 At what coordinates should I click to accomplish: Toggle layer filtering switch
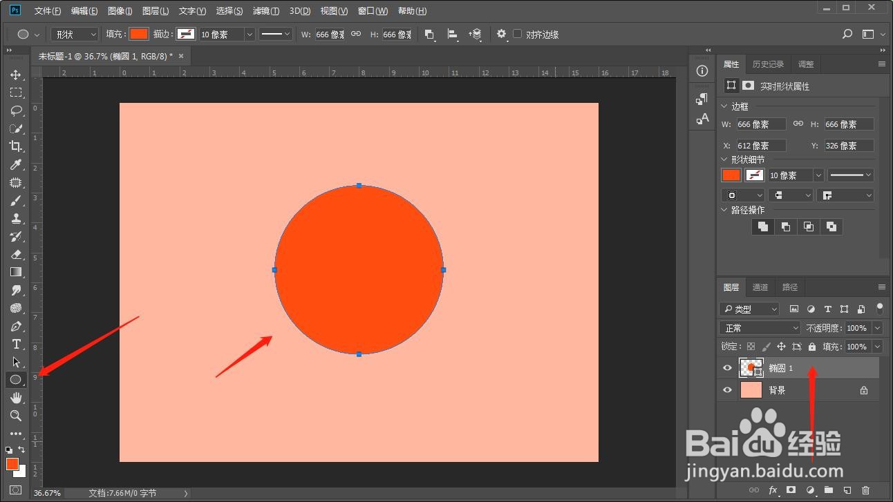pos(879,308)
